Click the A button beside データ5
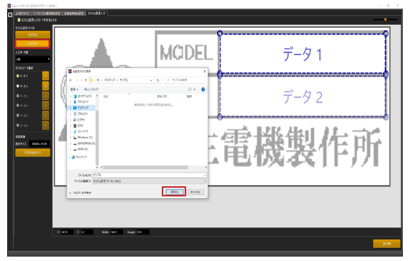This screenshot has width=410, height=261. coord(46,115)
